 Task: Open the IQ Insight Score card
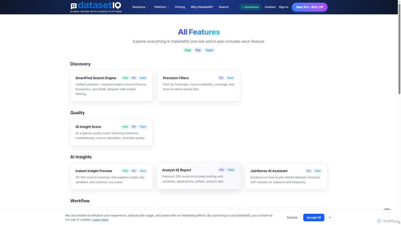(x=112, y=132)
